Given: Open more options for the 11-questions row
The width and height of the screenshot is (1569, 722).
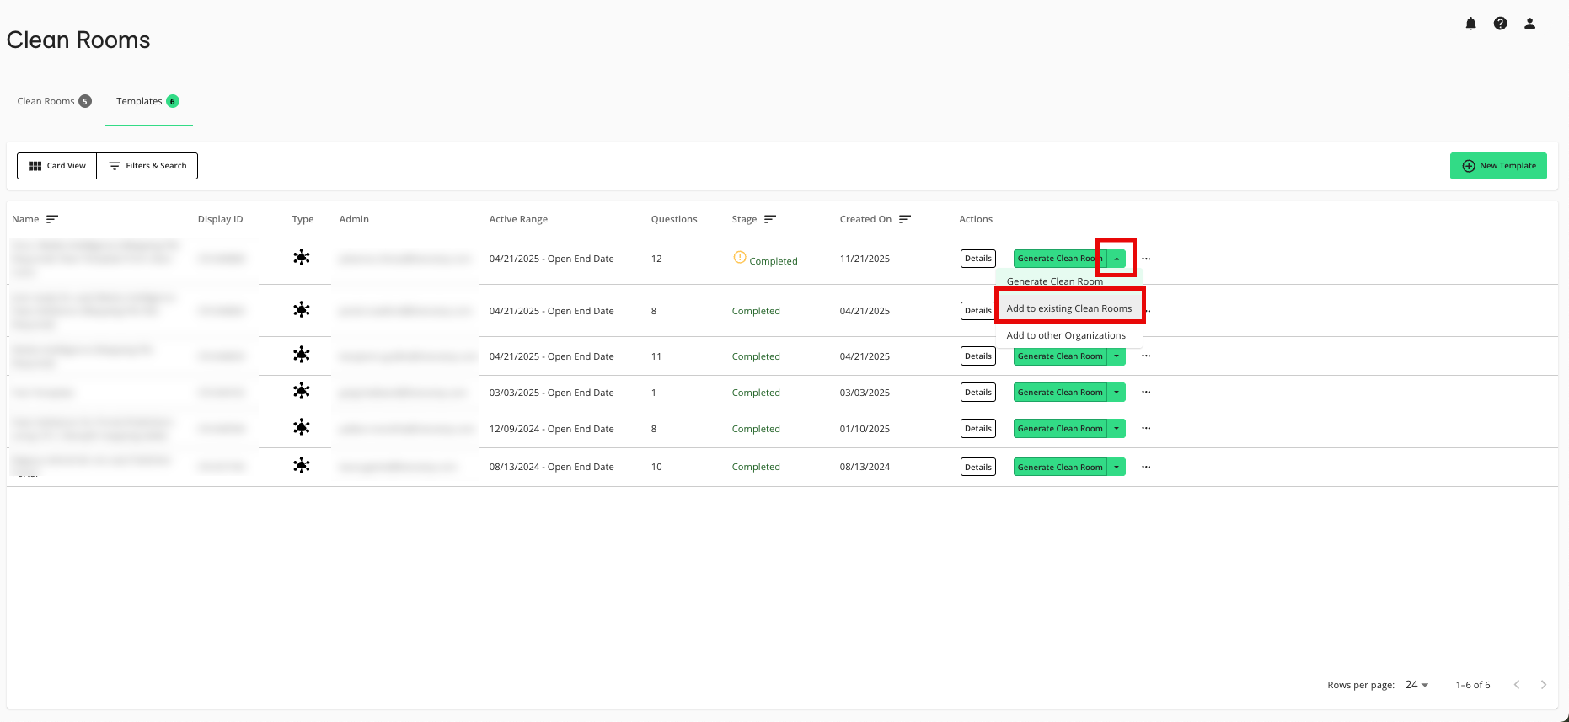Looking at the screenshot, I should click(1146, 356).
